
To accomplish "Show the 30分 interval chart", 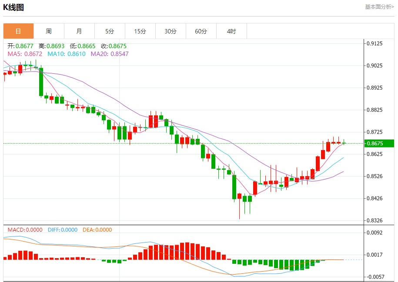I will [171, 31].
